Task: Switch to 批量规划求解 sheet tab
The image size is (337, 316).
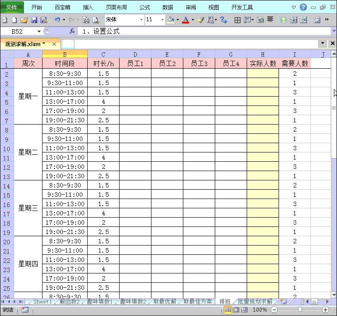Action: (x=255, y=301)
